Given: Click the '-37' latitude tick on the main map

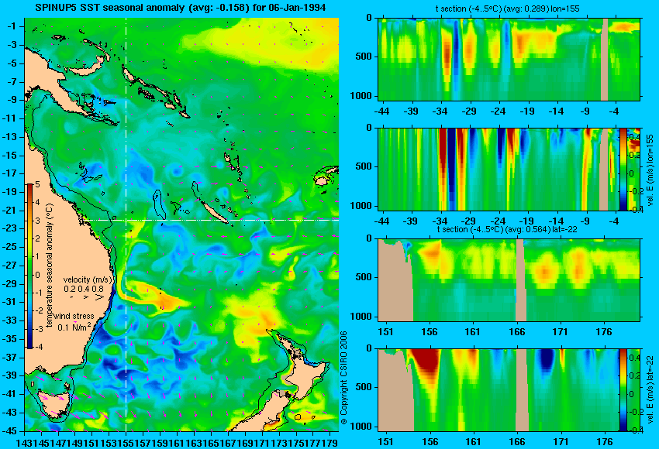Looking at the screenshot, I should 10,358.
